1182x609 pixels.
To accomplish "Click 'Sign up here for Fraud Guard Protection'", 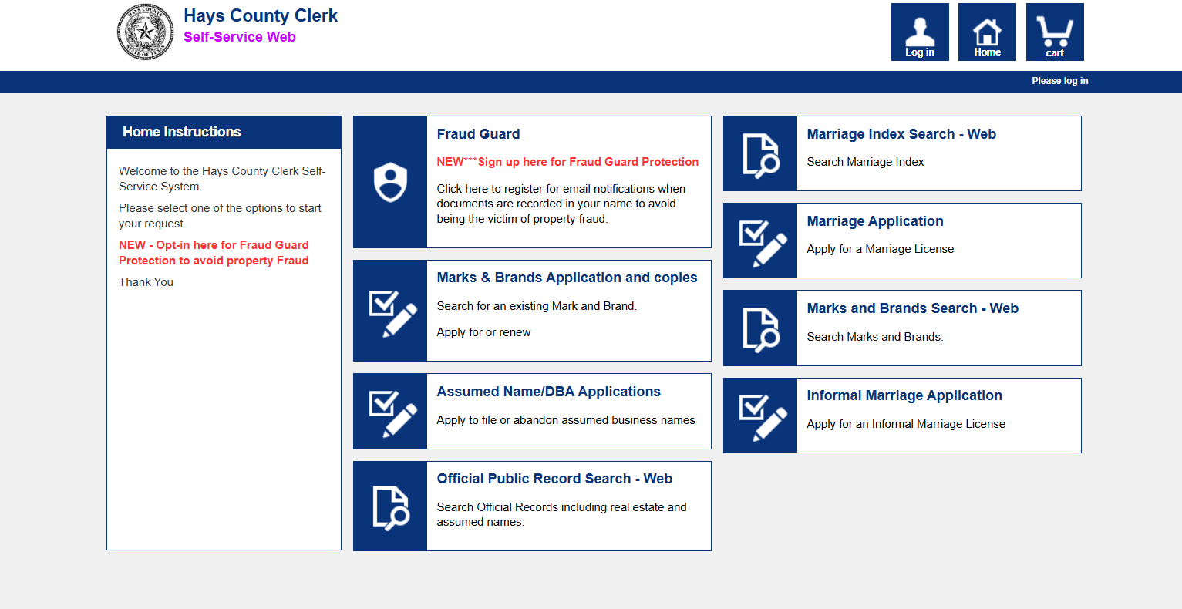I will [x=567, y=162].
